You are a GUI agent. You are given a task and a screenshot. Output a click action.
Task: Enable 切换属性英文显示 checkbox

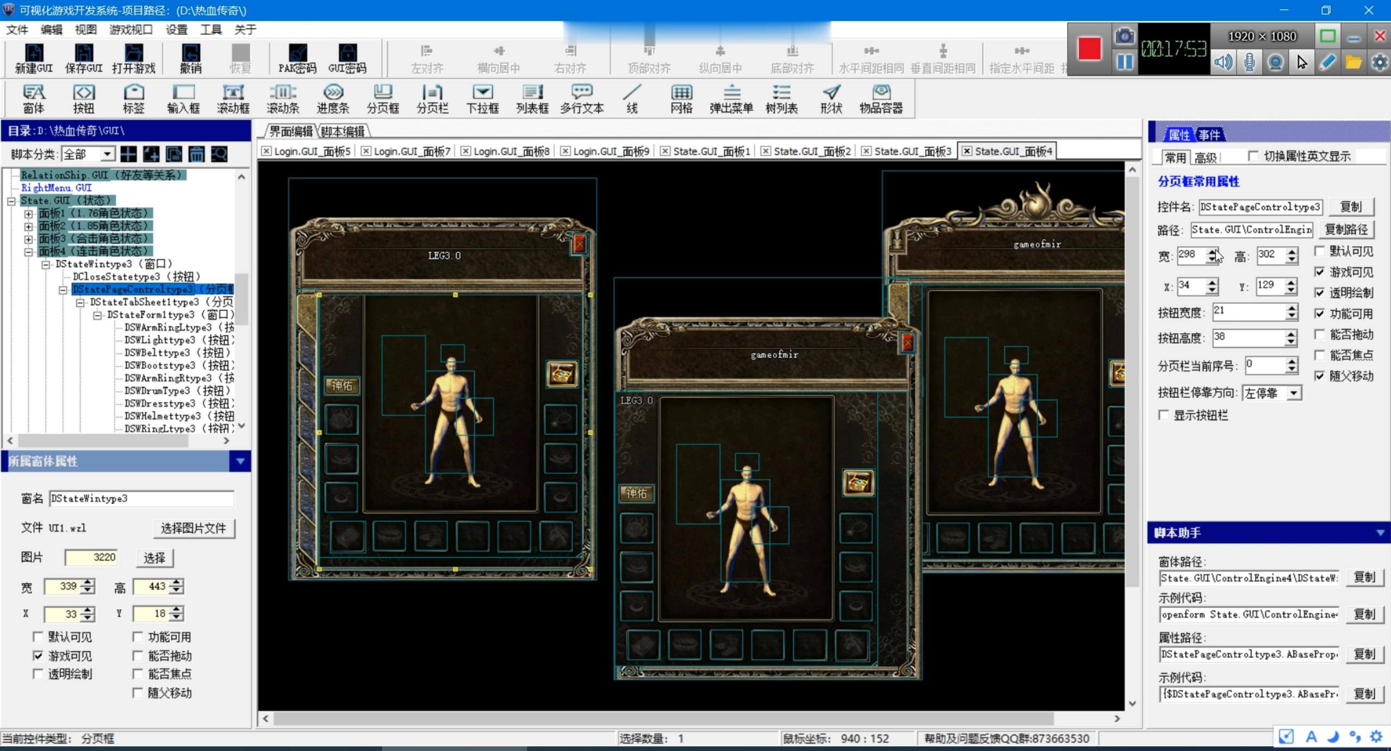(1253, 157)
